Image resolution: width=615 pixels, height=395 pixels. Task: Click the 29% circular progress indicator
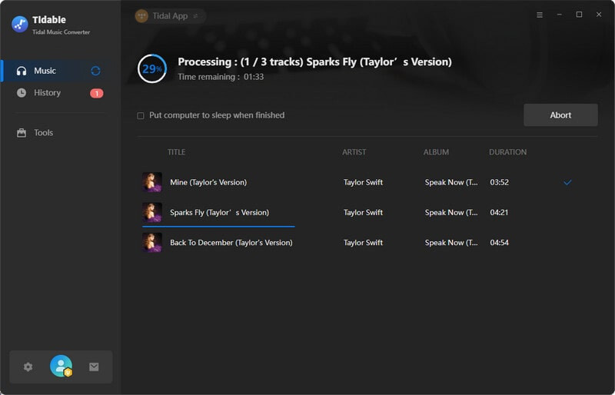(152, 68)
